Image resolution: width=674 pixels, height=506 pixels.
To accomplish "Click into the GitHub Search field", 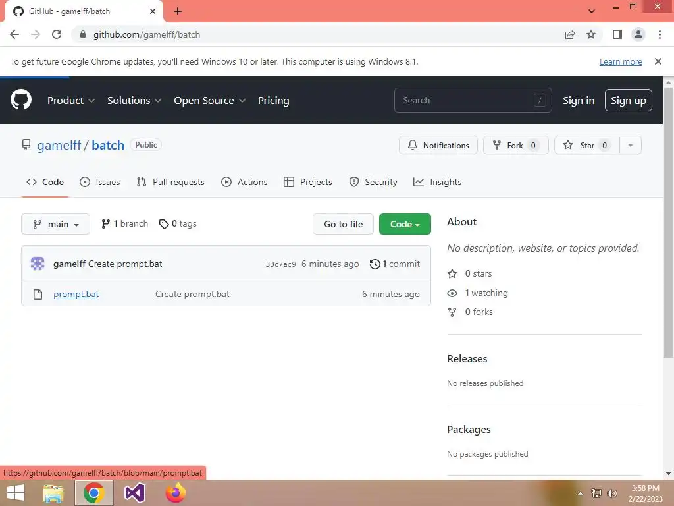I will coord(473,100).
